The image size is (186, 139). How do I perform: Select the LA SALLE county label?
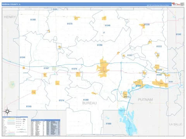coord(176,124)
